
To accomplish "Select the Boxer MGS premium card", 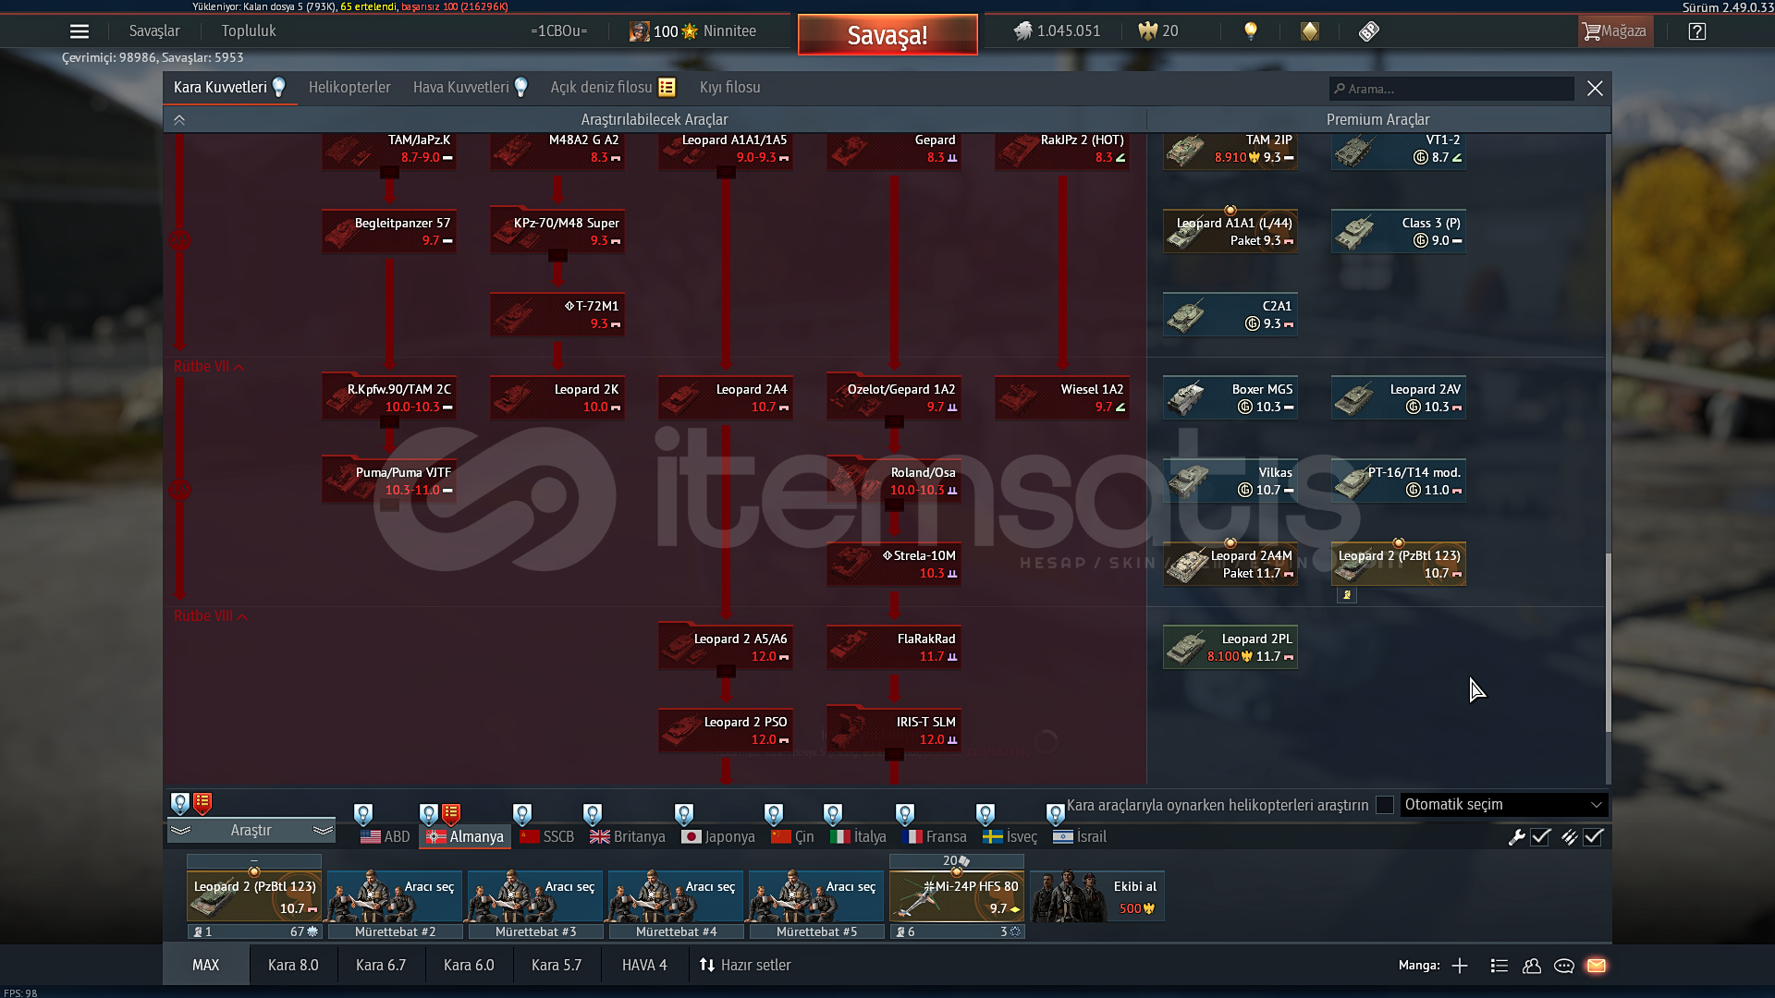I will [x=1230, y=397].
